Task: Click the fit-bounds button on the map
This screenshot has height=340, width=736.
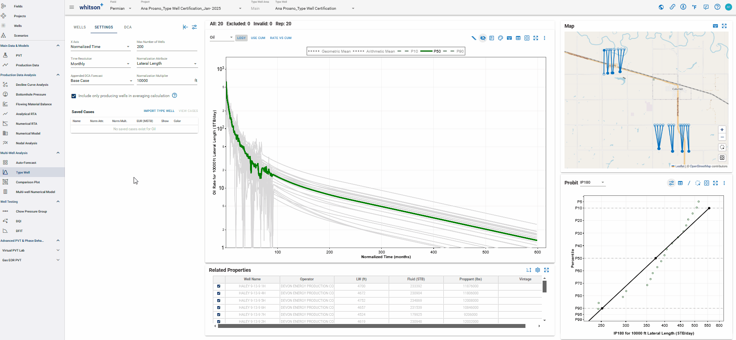Action: (x=722, y=158)
